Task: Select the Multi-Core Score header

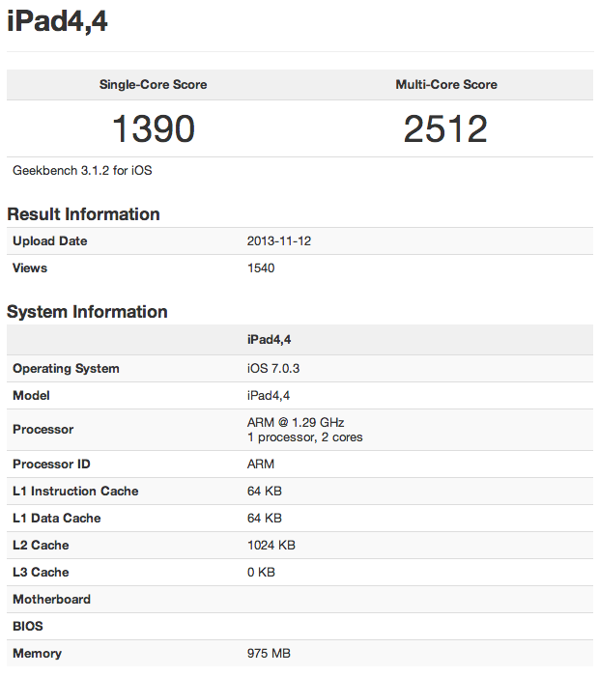Action: click(x=446, y=85)
